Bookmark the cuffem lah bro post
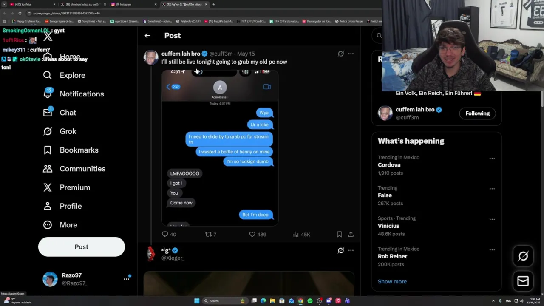This screenshot has width=544, height=306. tap(339, 235)
